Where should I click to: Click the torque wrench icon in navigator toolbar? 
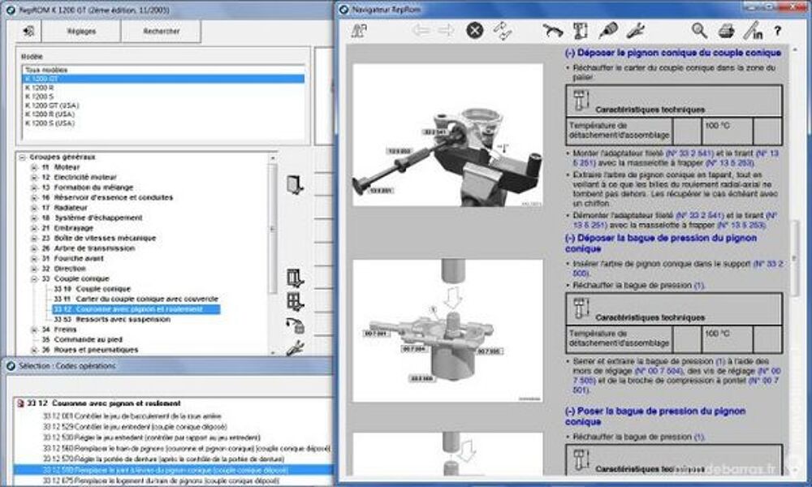tap(553, 31)
